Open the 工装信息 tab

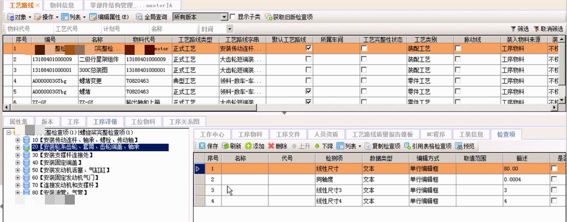pos(471,135)
